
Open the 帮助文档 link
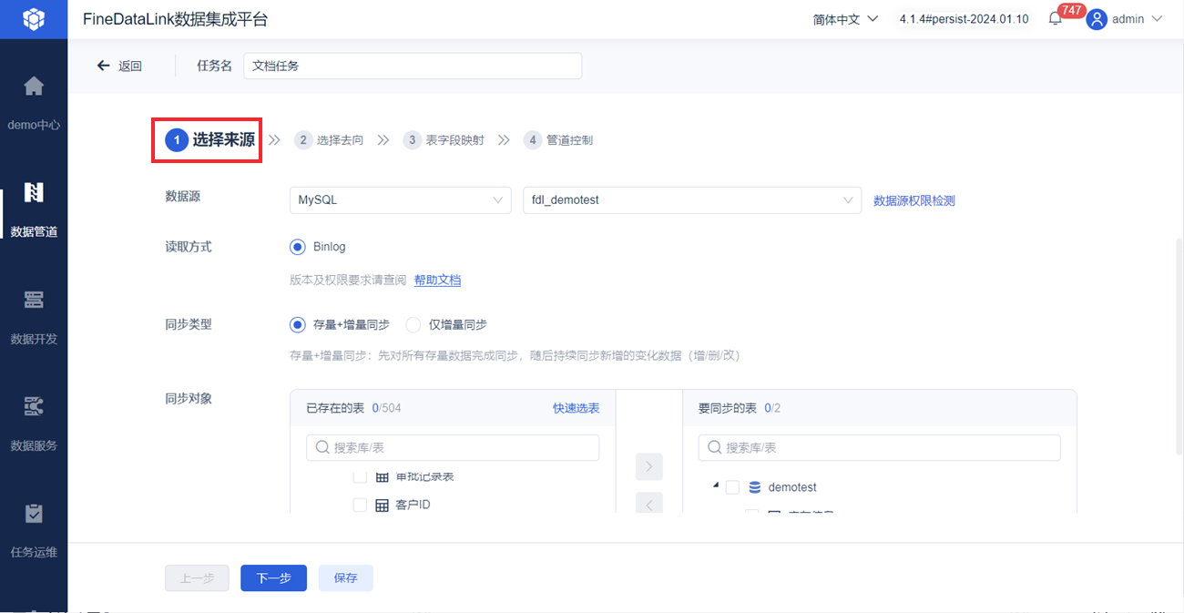click(437, 280)
